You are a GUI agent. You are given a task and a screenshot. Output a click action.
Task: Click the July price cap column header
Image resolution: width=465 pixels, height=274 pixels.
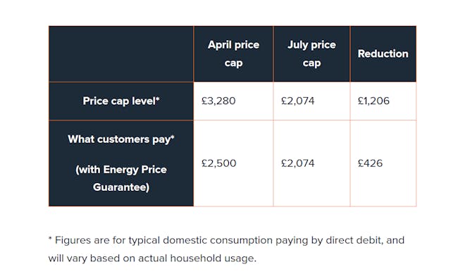click(311, 54)
